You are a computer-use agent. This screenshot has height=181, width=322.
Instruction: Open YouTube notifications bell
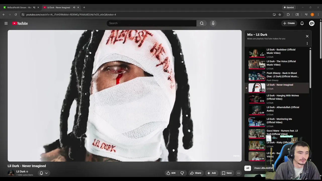[302, 23]
